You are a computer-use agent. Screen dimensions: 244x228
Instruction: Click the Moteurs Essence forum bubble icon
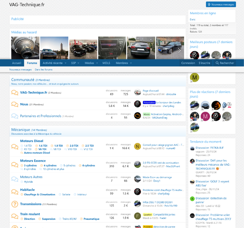pyautogui.click(x=15, y=164)
